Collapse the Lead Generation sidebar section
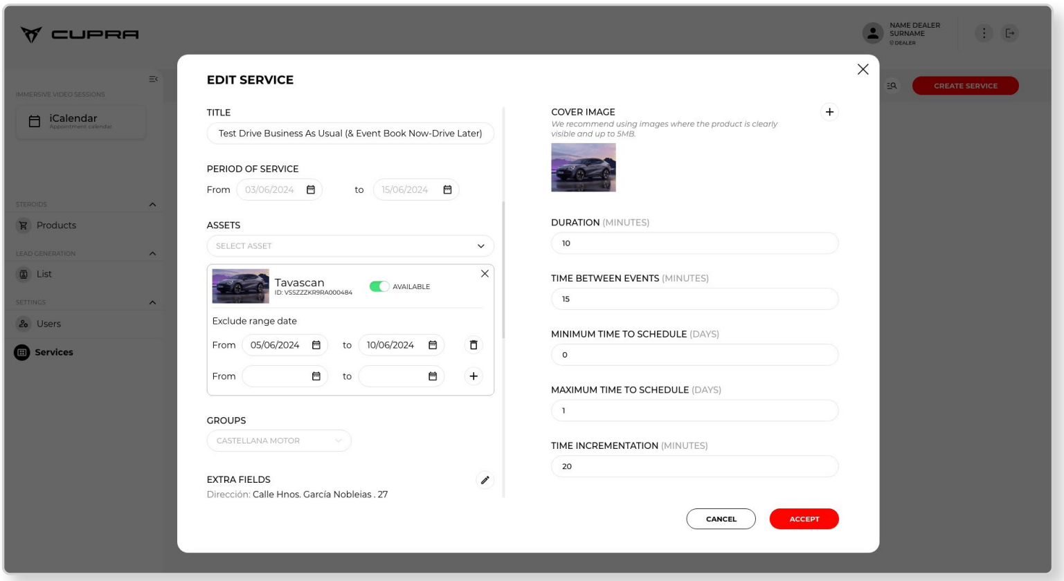Screen dimensions: 1064x581 pos(153,254)
